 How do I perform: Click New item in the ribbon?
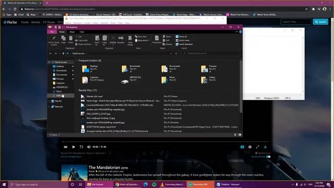[x=140, y=37]
